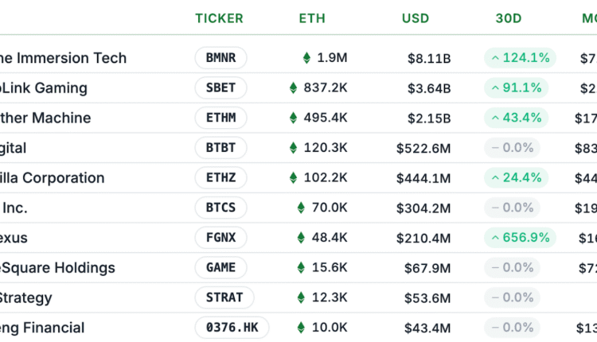The width and height of the screenshot is (597, 342).
Task: Click the Ethereum icon beside 837.2K
Action: tap(293, 88)
